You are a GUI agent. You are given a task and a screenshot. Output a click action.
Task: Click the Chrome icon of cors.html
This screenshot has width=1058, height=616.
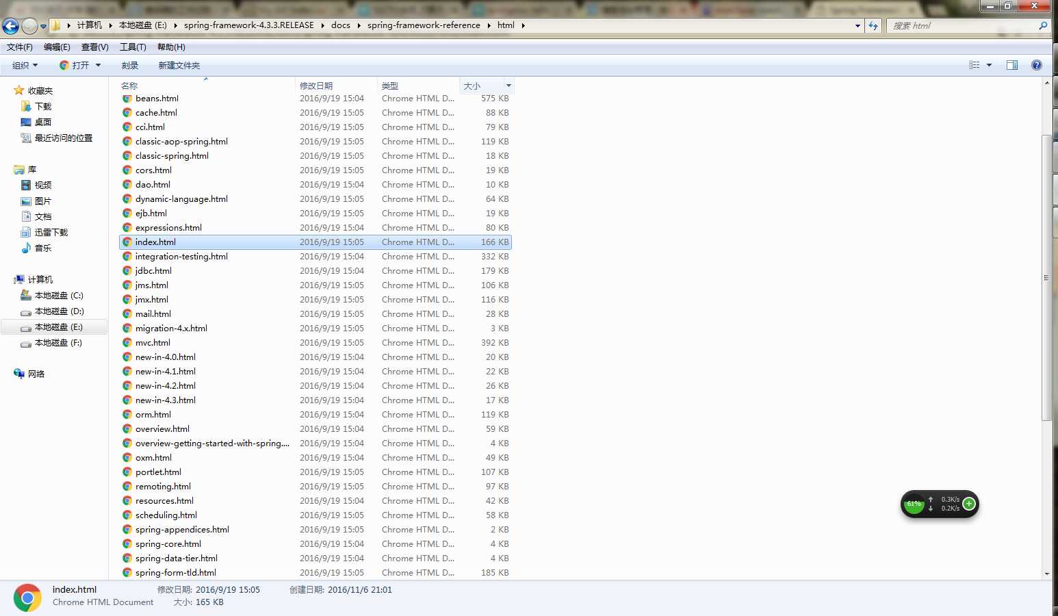pos(127,170)
